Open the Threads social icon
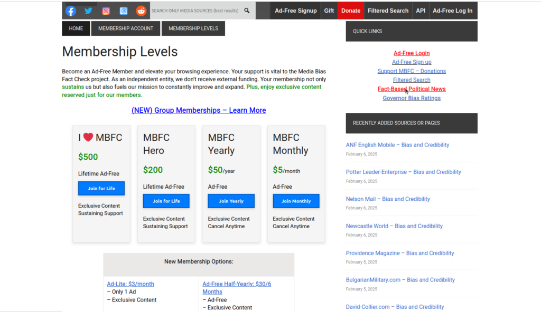 (x=123, y=11)
